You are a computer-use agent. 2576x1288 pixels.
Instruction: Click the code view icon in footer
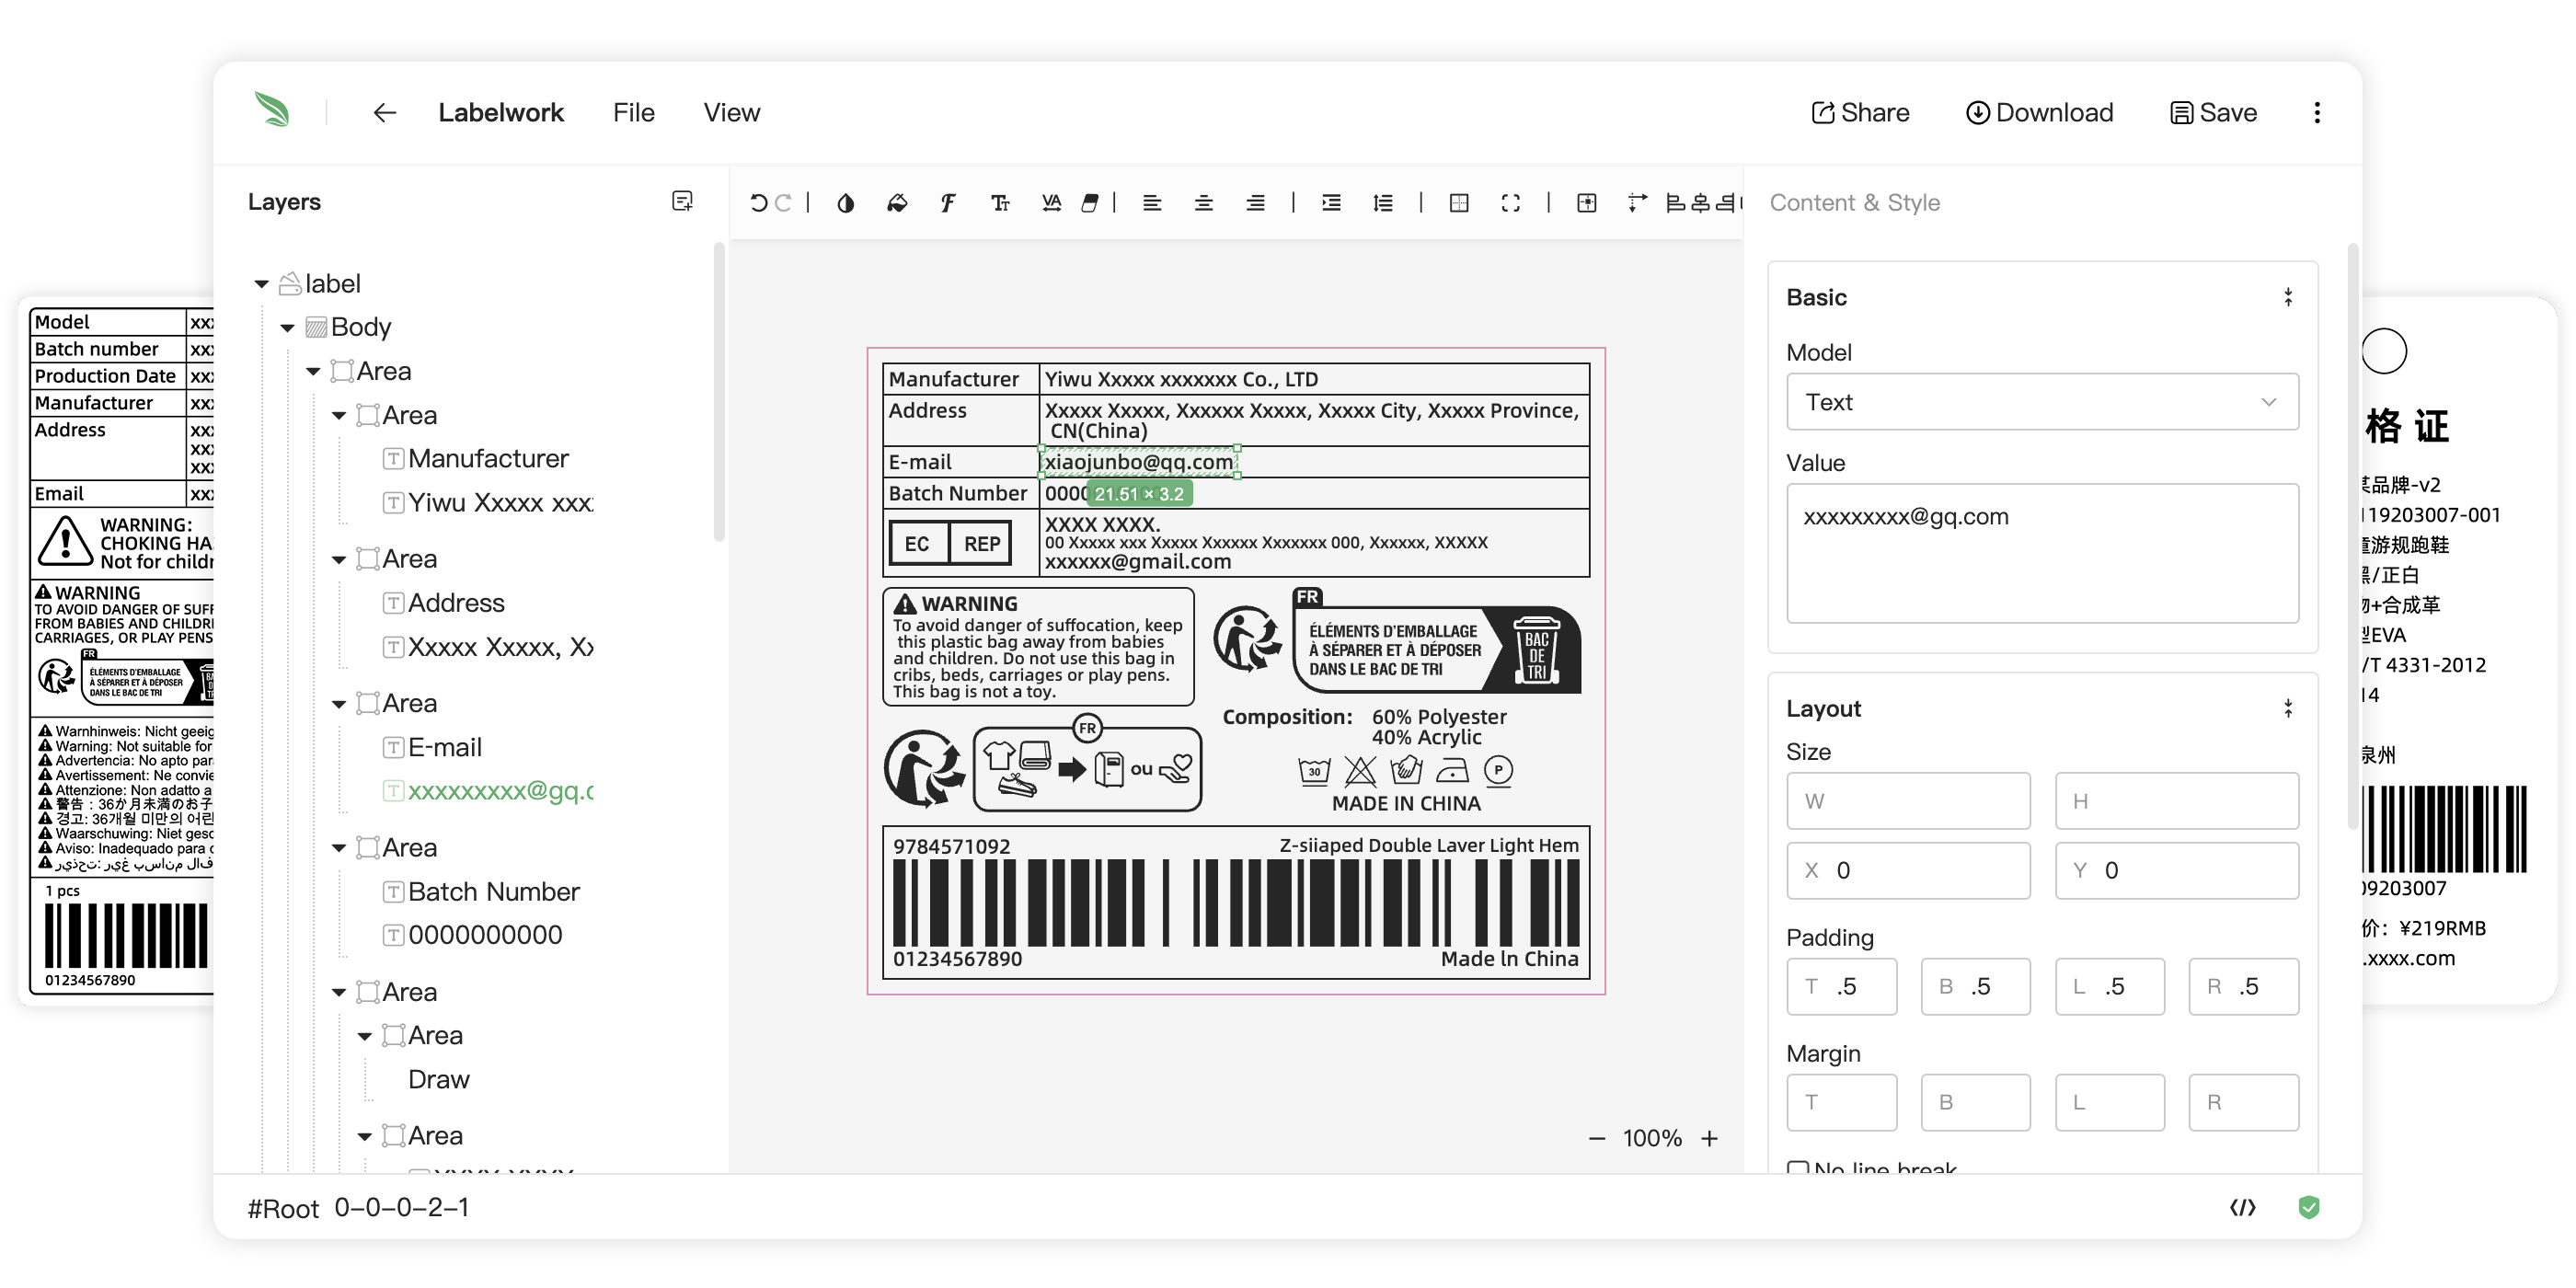tap(2242, 1207)
